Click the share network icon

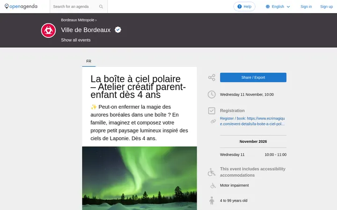click(x=212, y=77)
